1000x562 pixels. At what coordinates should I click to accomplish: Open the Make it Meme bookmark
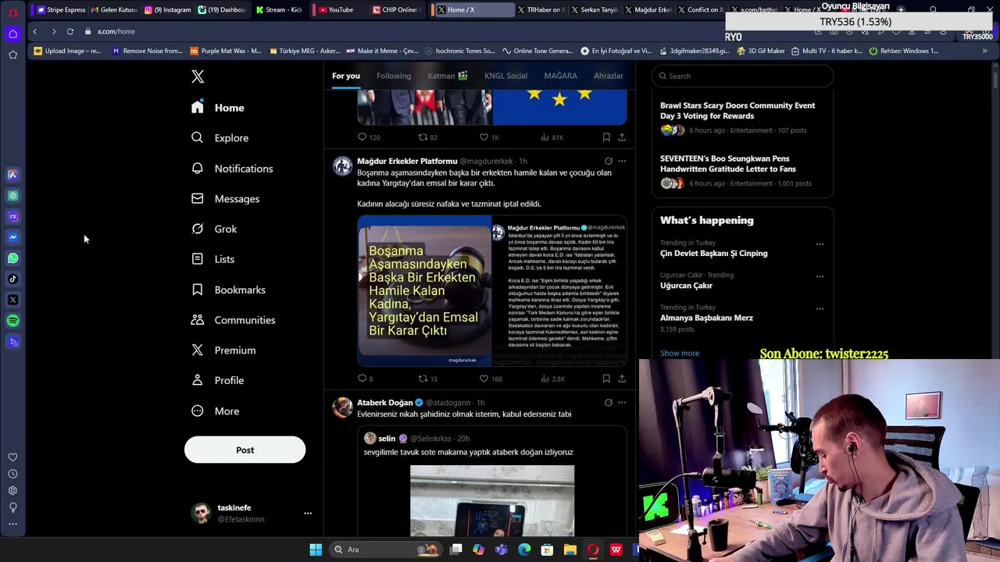pos(383,51)
